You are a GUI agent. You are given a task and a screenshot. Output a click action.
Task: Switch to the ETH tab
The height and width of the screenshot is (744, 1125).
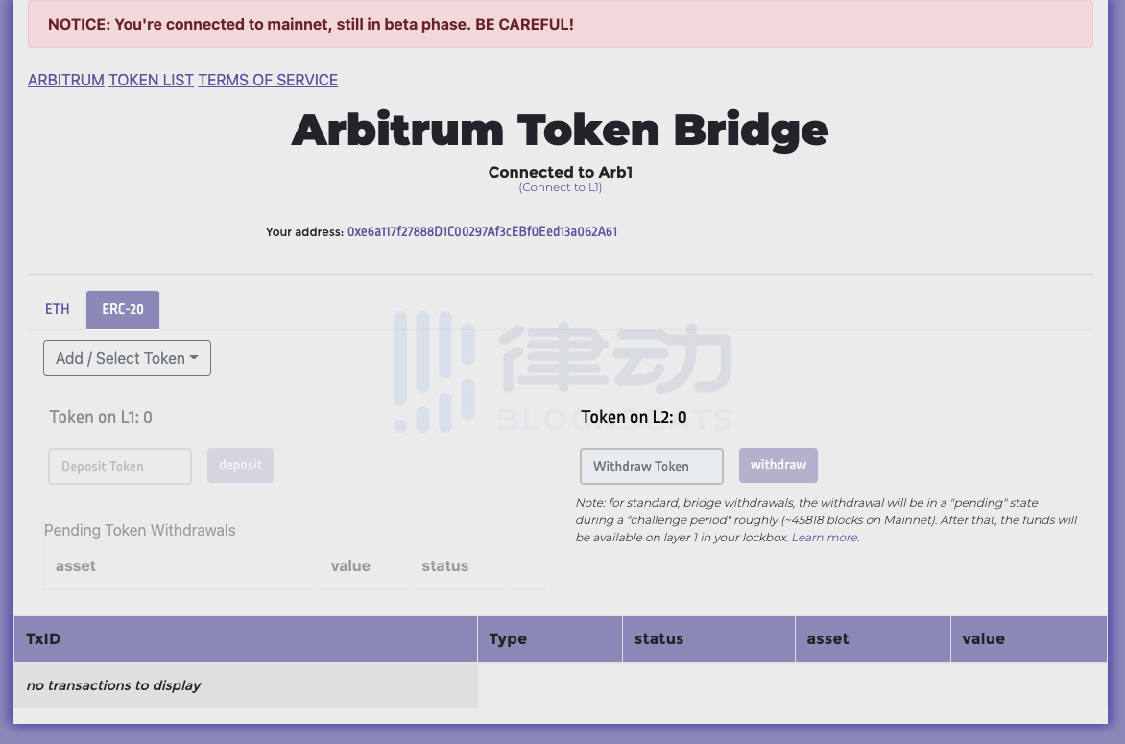[x=58, y=309]
